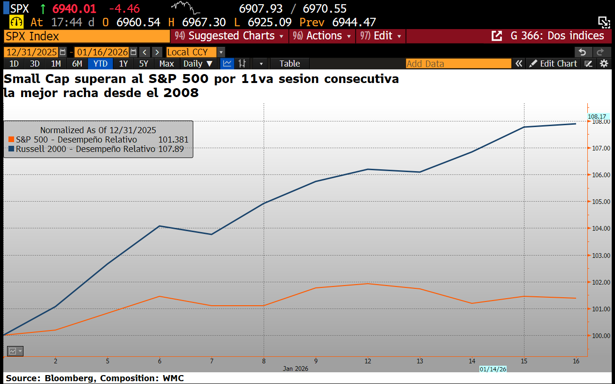
Task: Open the end date calendar picker
Action: pos(134,52)
